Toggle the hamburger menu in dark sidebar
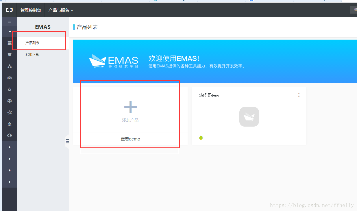The image size is (357, 211). 10,21
